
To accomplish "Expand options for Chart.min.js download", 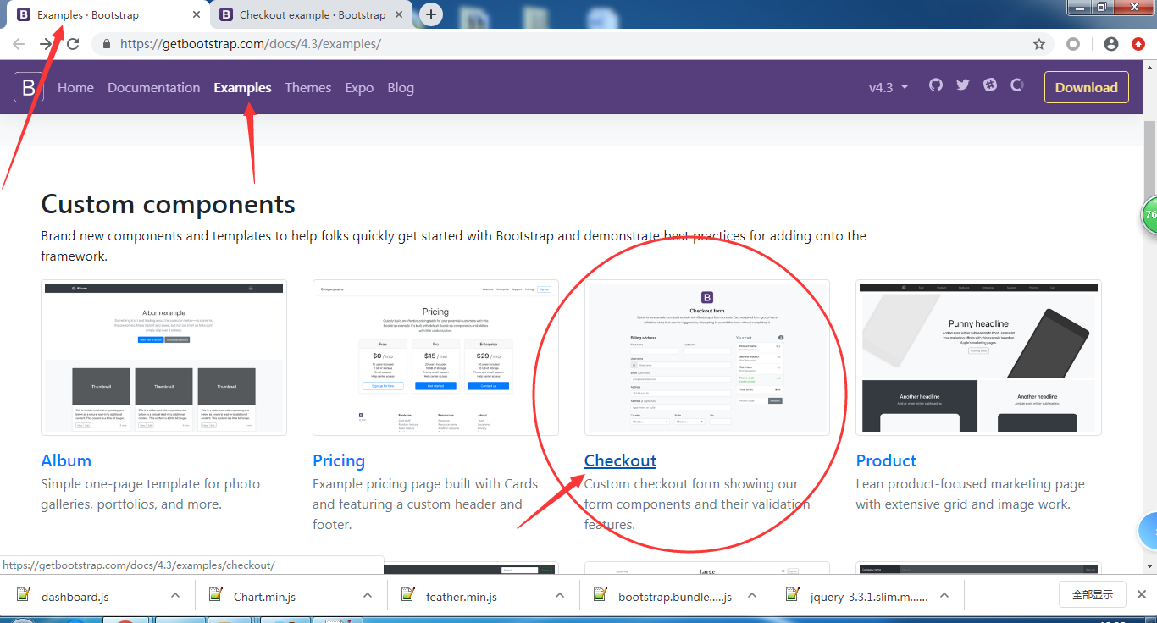I will tap(368, 595).
